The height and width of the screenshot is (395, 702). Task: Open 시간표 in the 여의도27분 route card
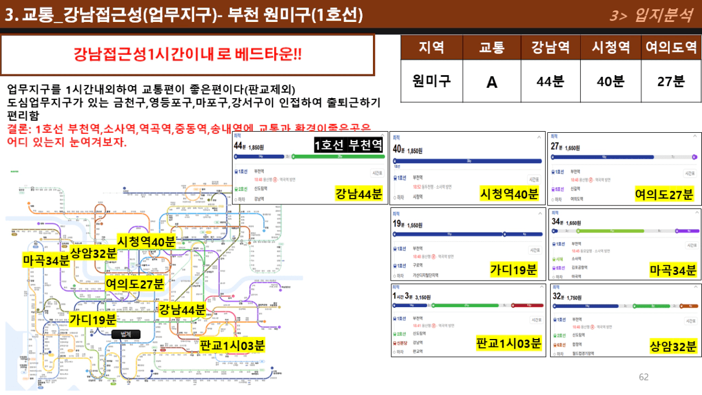[x=690, y=173]
